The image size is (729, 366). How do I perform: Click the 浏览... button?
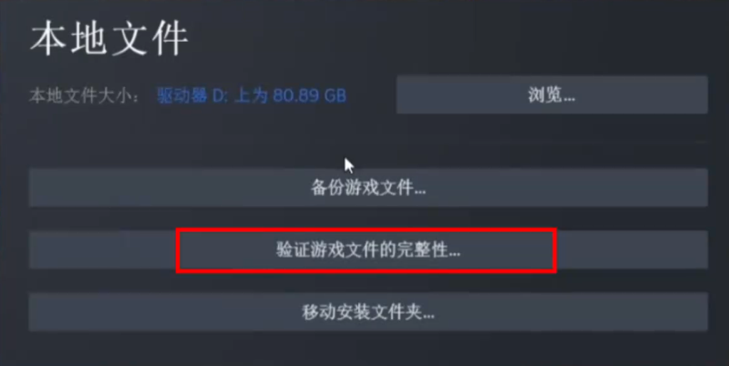pyautogui.click(x=552, y=95)
